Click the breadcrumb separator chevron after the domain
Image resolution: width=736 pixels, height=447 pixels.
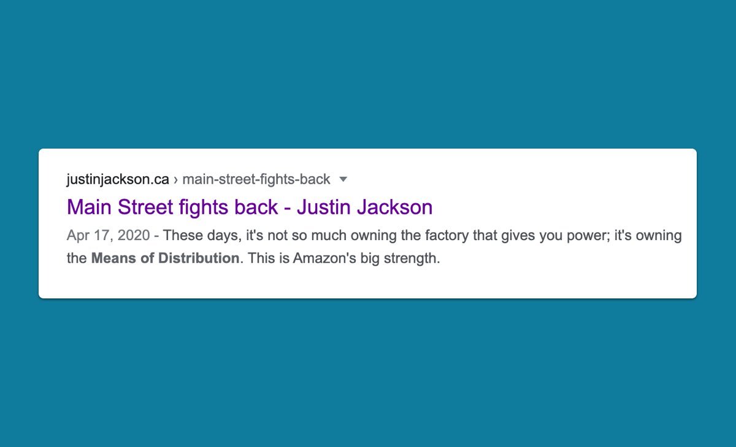pyautogui.click(x=176, y=179)
